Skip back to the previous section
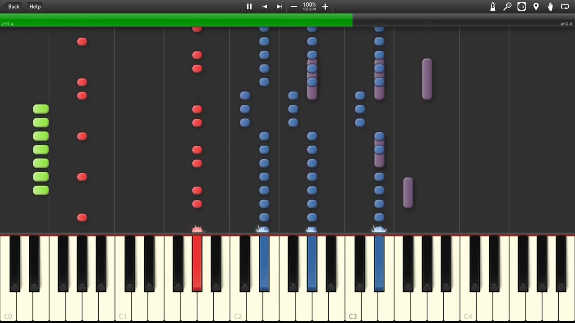 coord(265,6)
